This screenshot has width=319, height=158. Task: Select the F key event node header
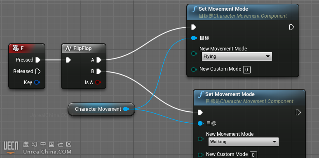click(27, 48)
